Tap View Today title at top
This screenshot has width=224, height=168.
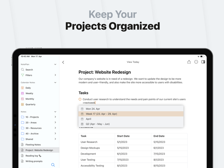coord(133,62)
